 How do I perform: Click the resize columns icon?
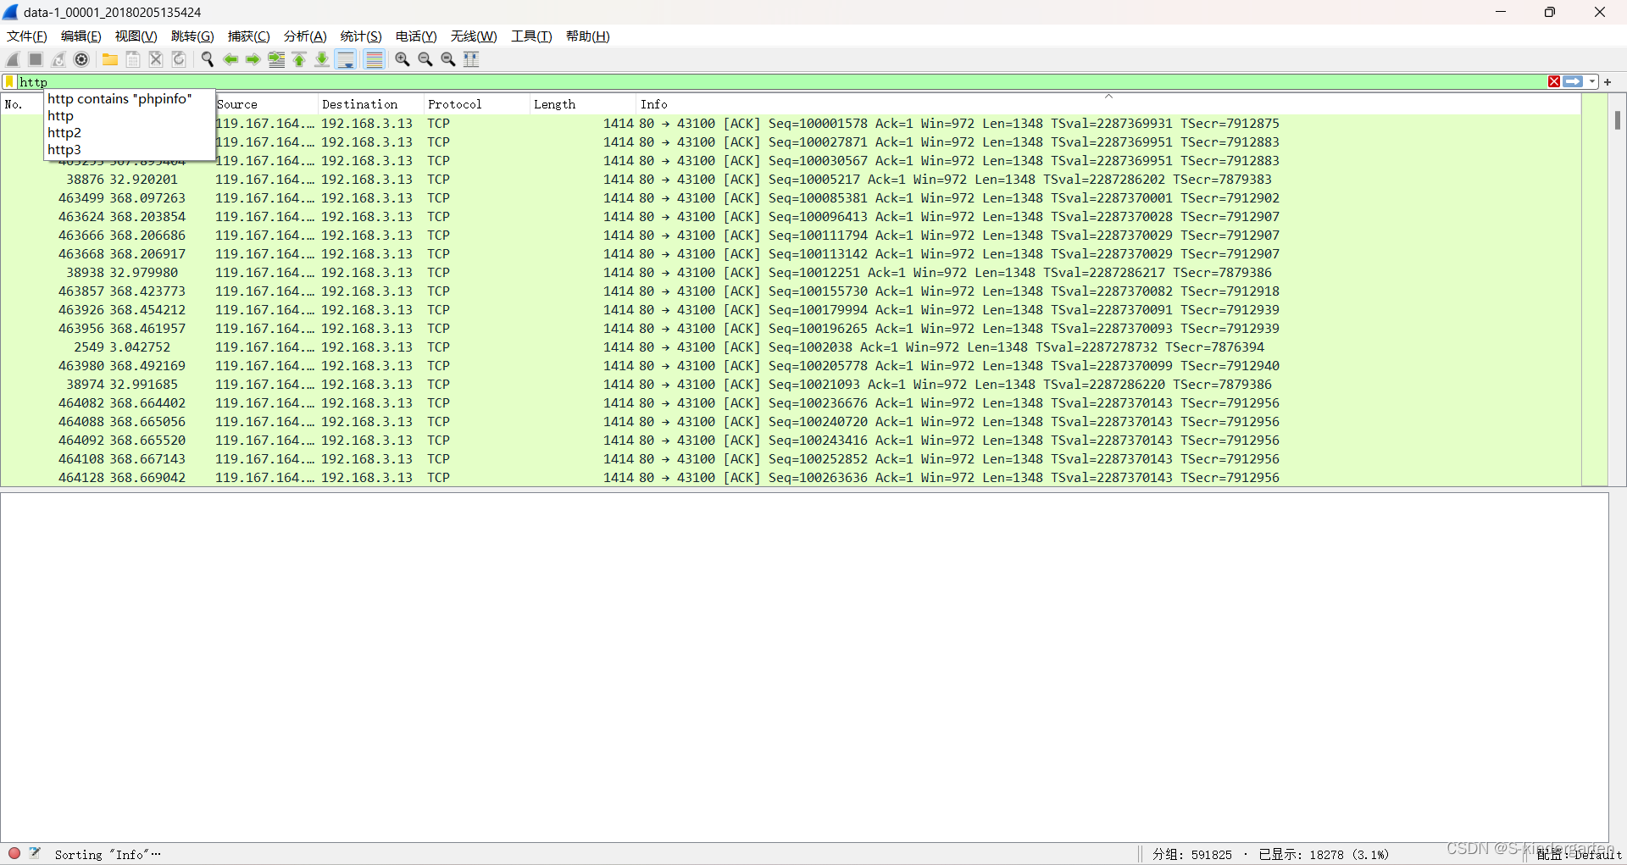pos(471,59)
